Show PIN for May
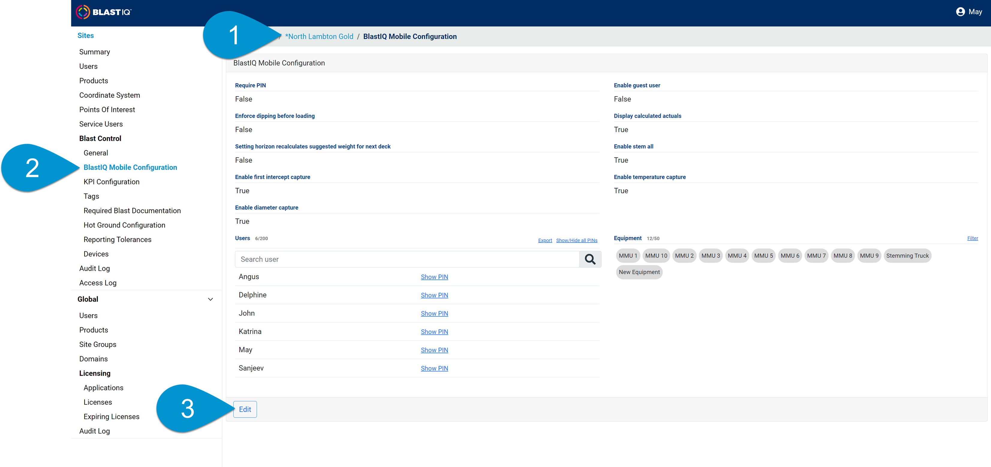 tap(434, 350)
